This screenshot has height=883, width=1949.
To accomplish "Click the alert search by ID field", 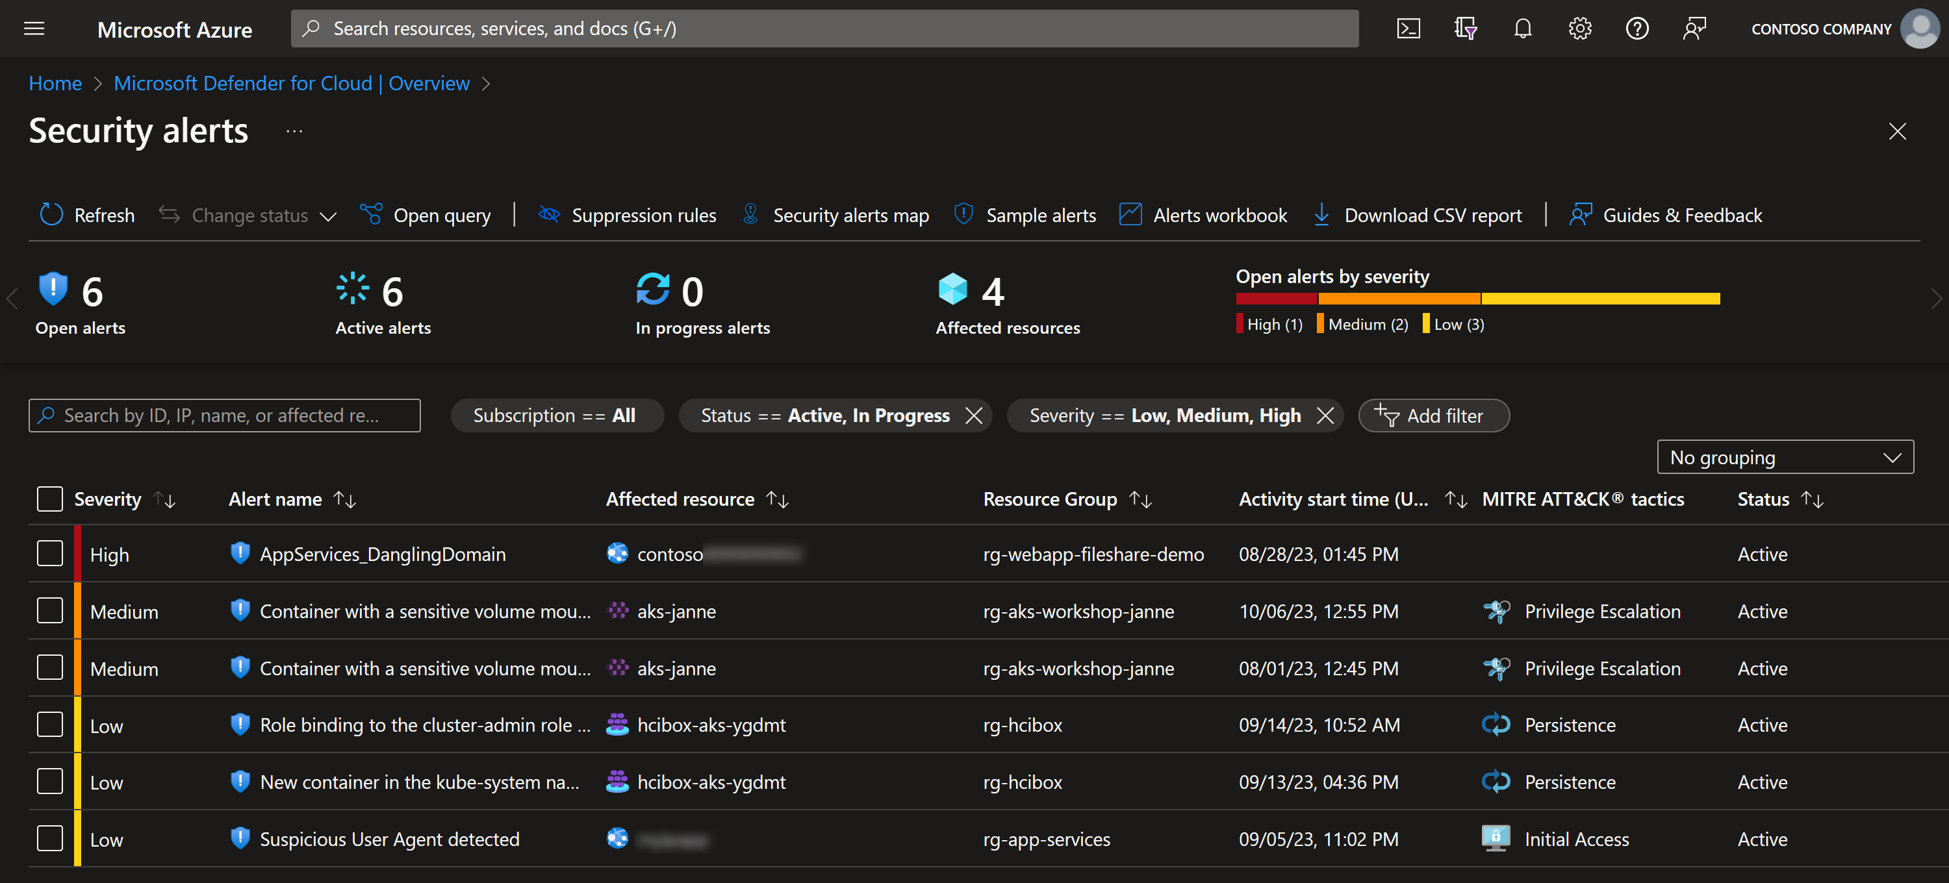I will coord(224,415).
